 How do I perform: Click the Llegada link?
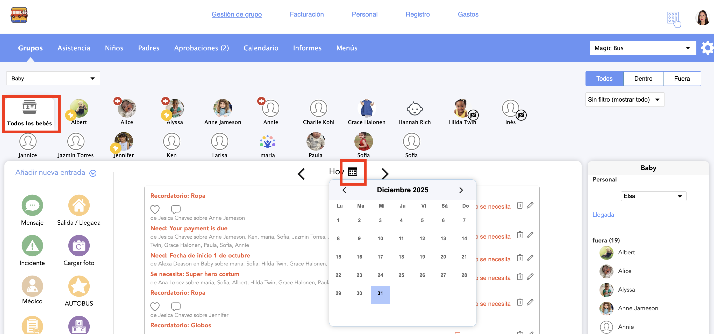click(x=603, y=215)
